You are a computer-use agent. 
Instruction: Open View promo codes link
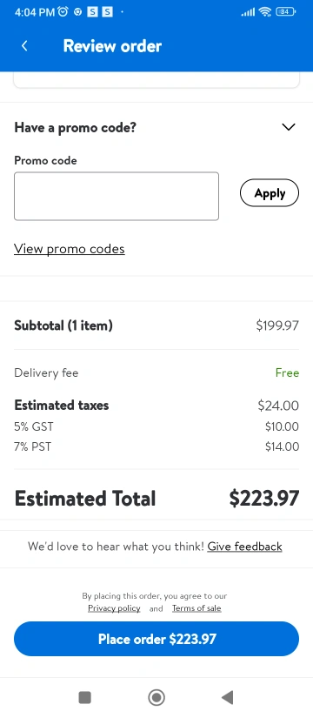pos(69,249)
